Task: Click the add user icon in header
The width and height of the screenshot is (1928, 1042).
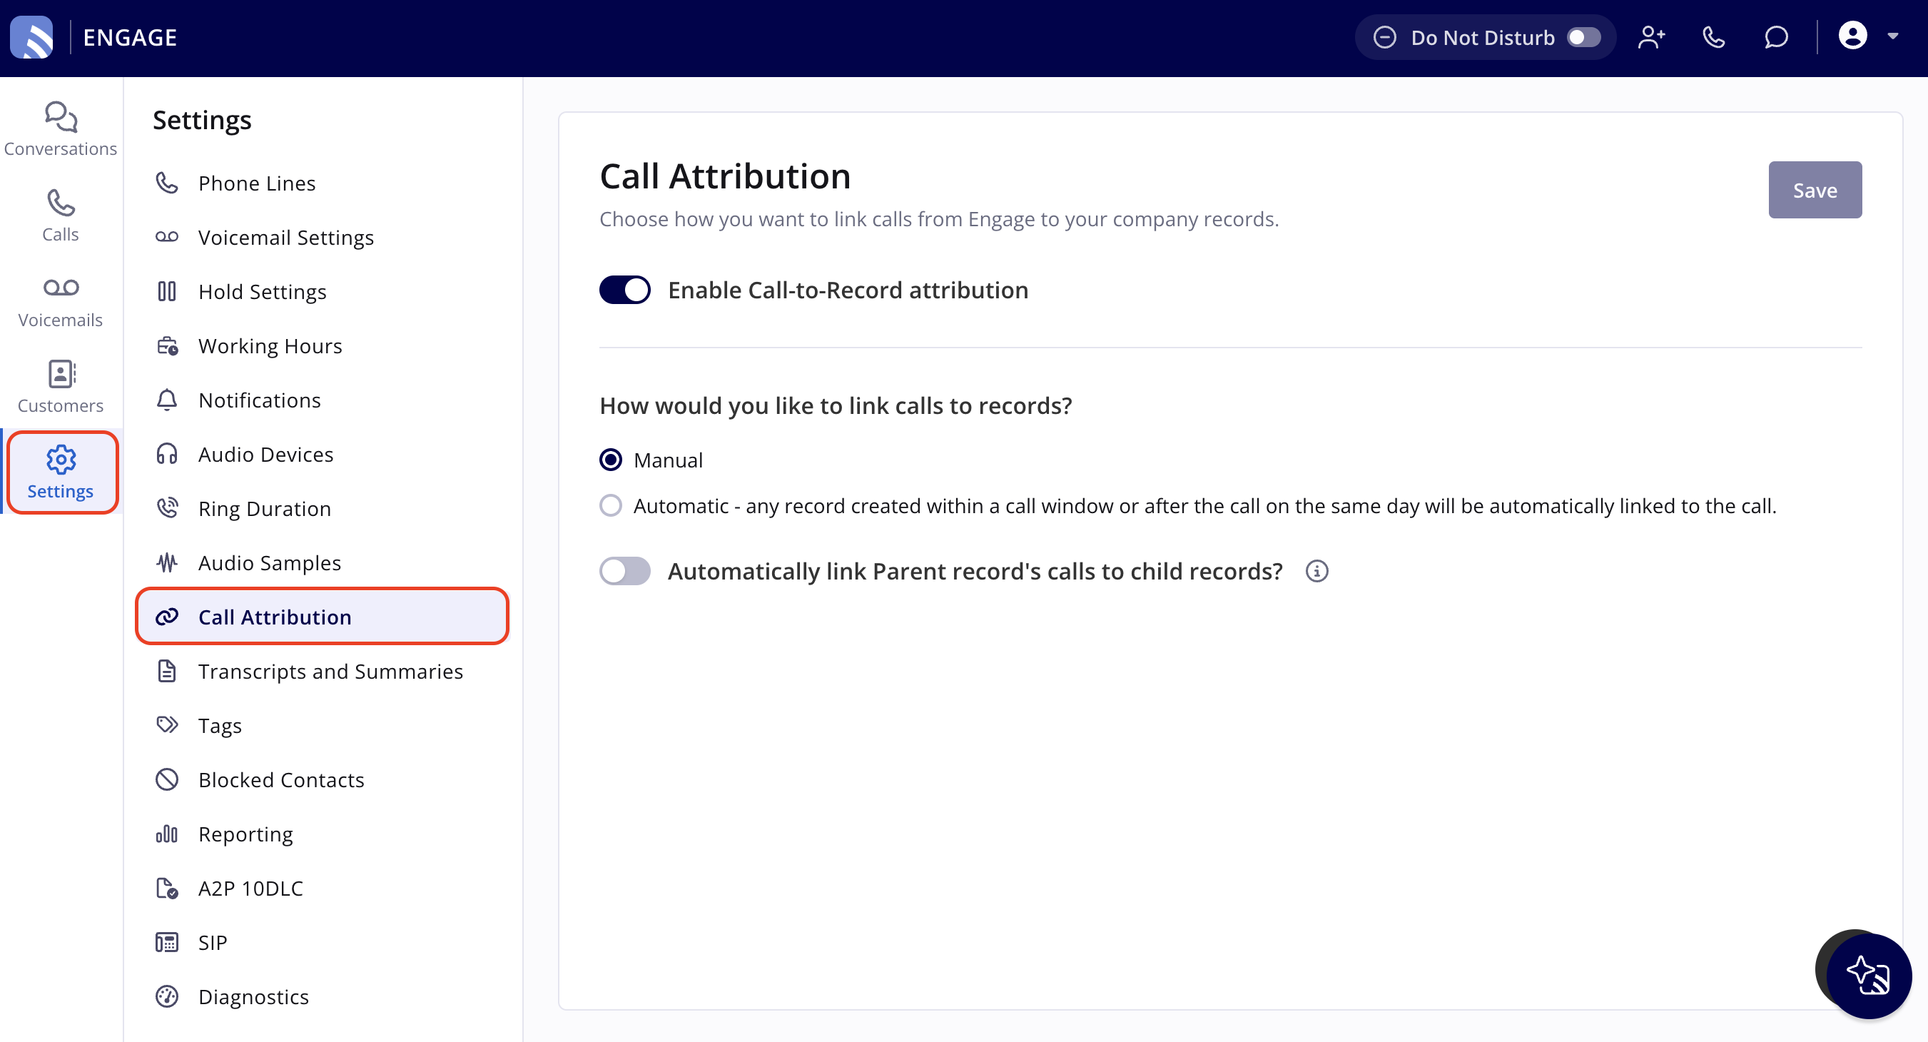Action: tap(1652, 37)
